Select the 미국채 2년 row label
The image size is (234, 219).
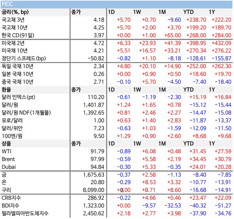pos(13,43)
